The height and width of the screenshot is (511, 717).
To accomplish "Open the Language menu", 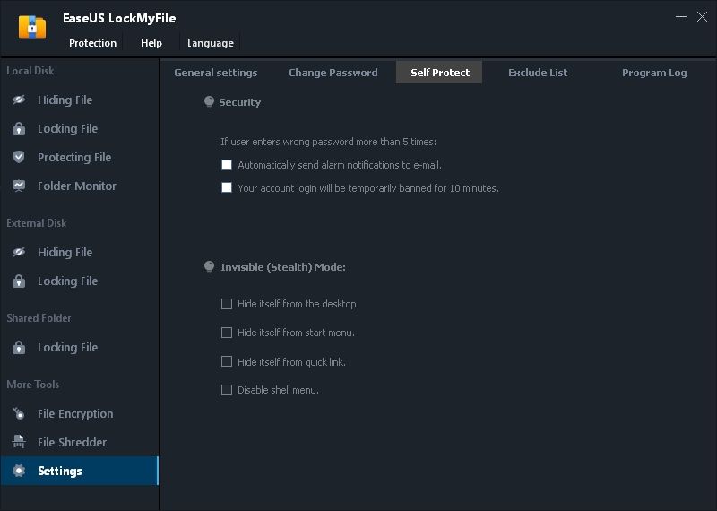I will coord(211,43).
